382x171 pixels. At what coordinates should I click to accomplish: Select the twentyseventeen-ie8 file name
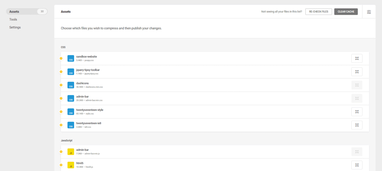tap(89, 123)
